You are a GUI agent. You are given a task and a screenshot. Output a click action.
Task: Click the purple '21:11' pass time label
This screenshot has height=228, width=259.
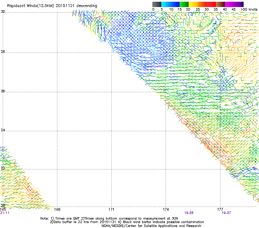(x=5, y=213)
